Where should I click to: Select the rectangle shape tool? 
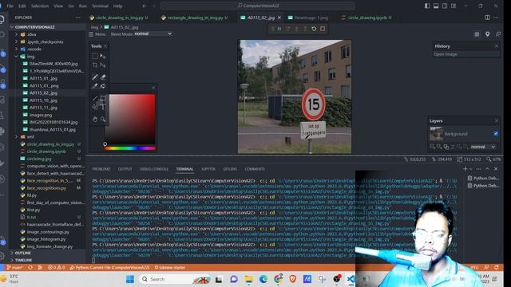pos(103,98)
